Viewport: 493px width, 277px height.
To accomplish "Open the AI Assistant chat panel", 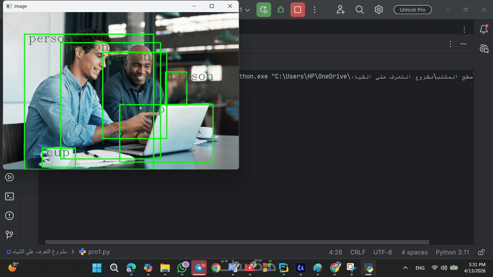I will [x=484, y=49].
